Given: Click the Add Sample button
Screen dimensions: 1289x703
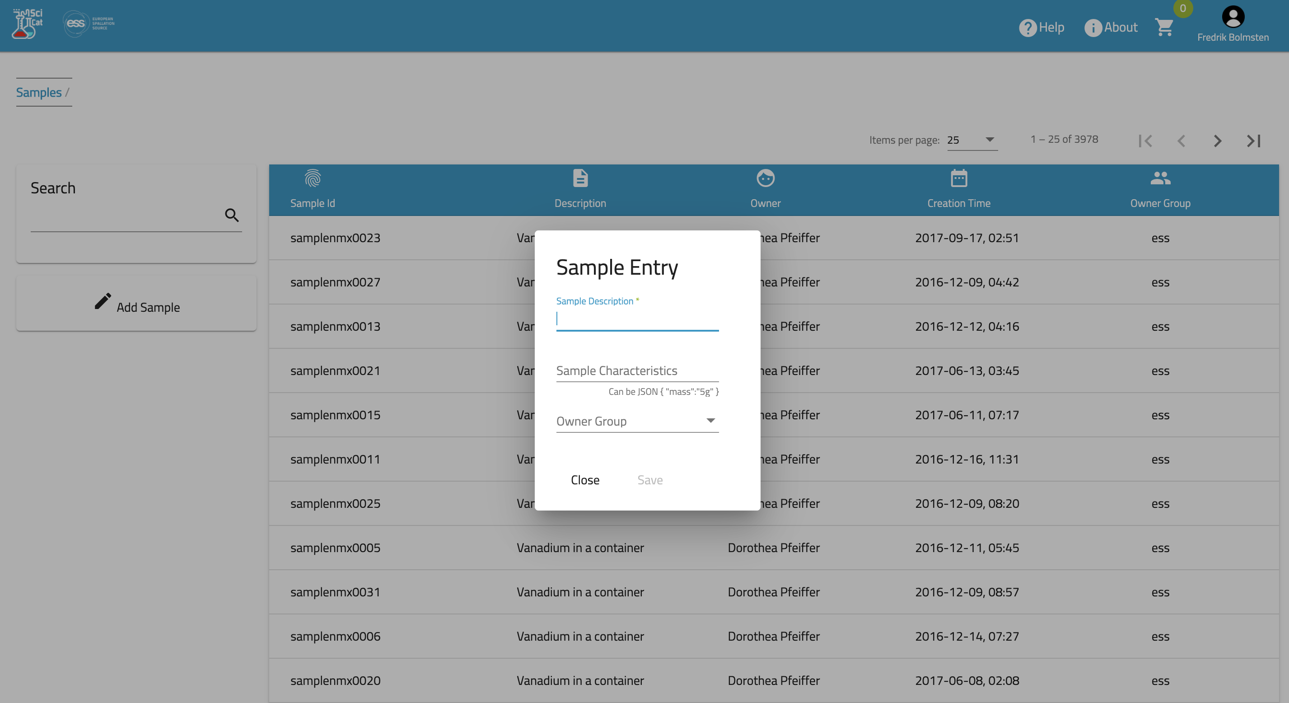Looking at the screenshot, I should [136, 304].
